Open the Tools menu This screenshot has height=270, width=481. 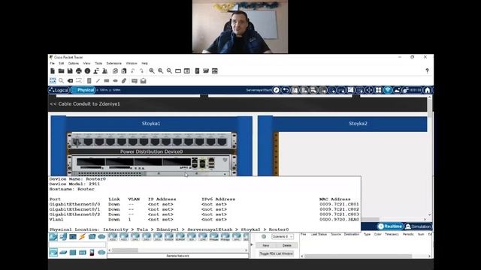coord(98,63)
